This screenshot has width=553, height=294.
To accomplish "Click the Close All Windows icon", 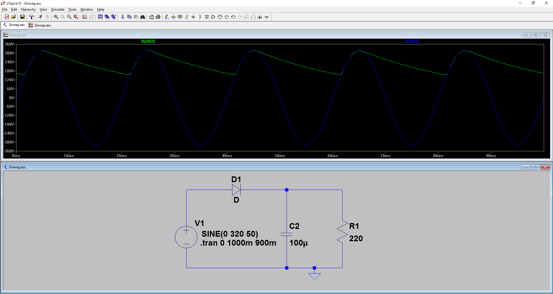I will (114, 17).
